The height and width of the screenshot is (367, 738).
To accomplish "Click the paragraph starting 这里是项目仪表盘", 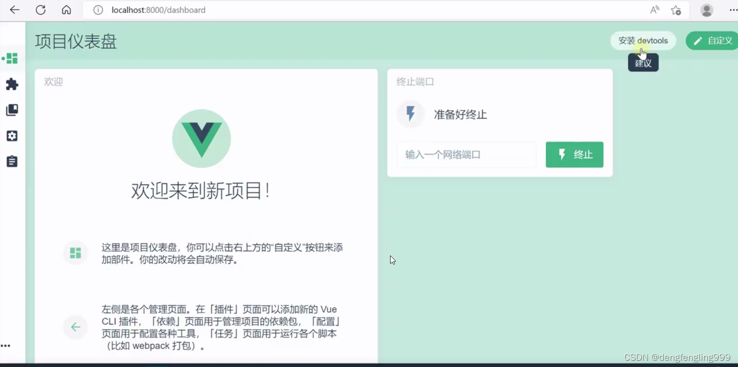I will 222,254.
